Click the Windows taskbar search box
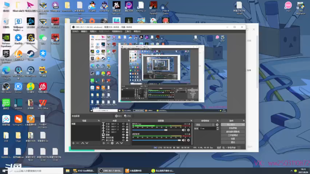Viewport: 310px width, 174px height. click(36, 171)
